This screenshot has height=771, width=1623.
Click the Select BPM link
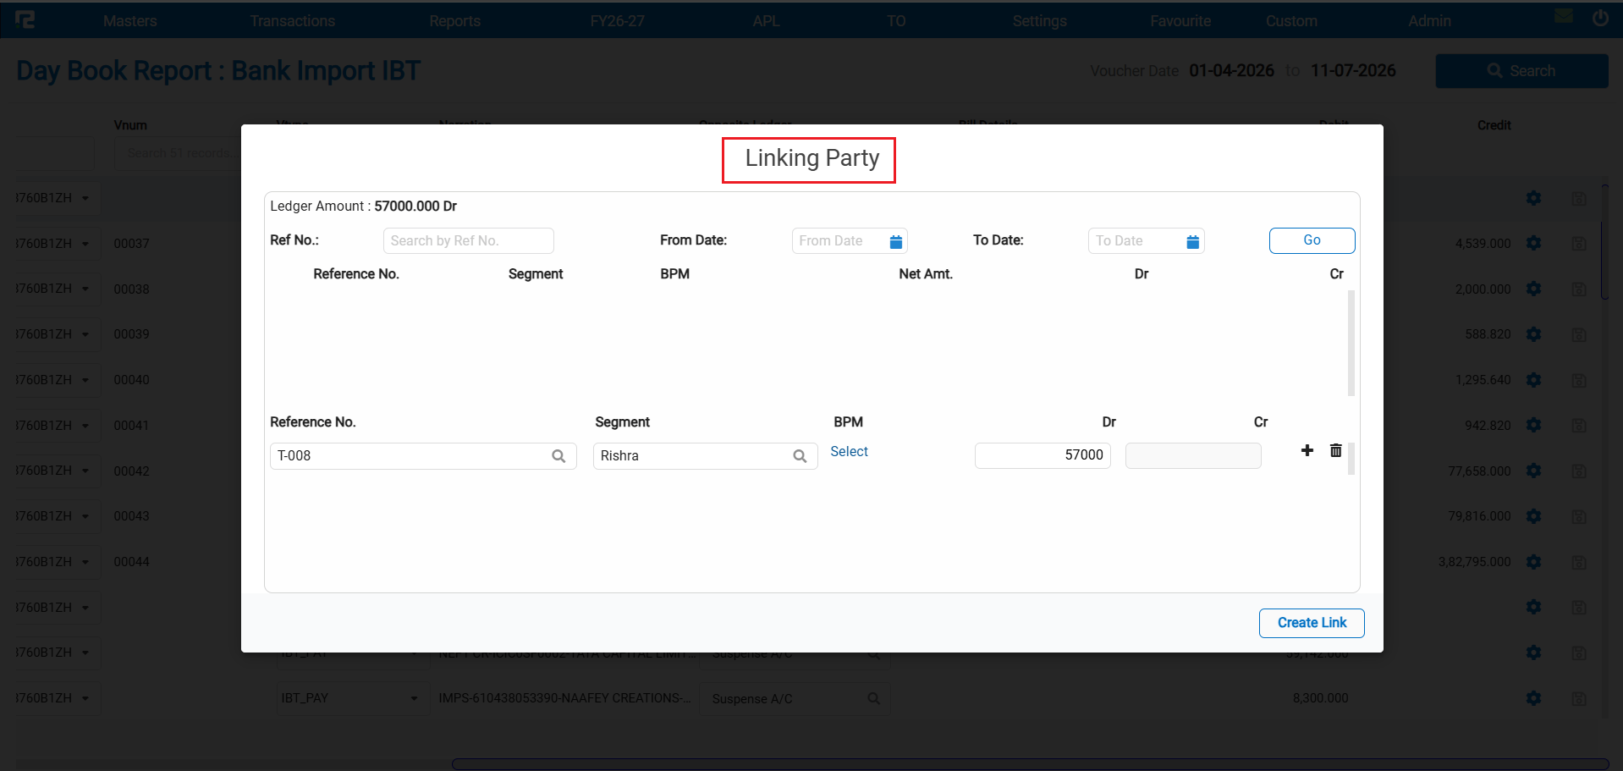849,452
